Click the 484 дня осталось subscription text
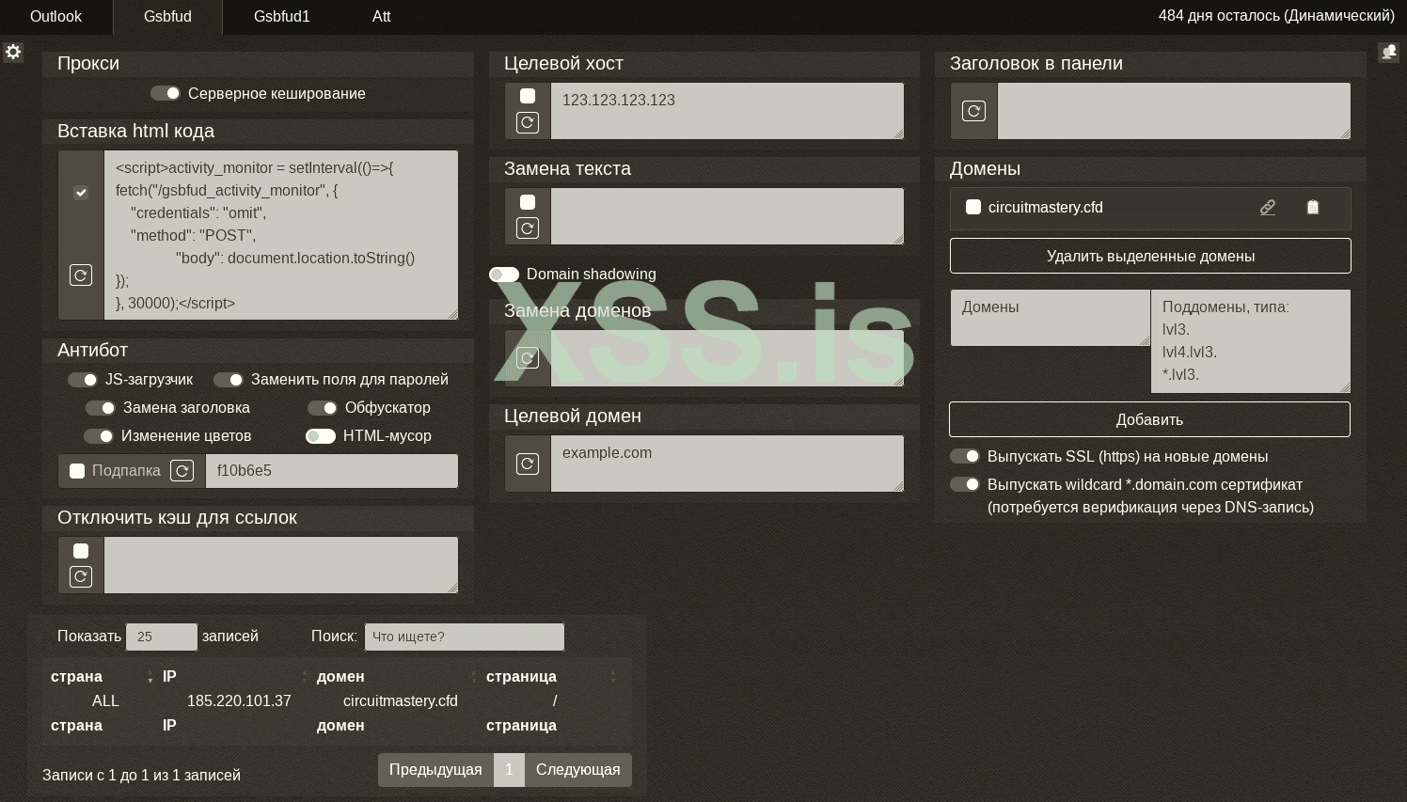The image size is (1407, 802). pyautogui.click(x=1276, y=16)
